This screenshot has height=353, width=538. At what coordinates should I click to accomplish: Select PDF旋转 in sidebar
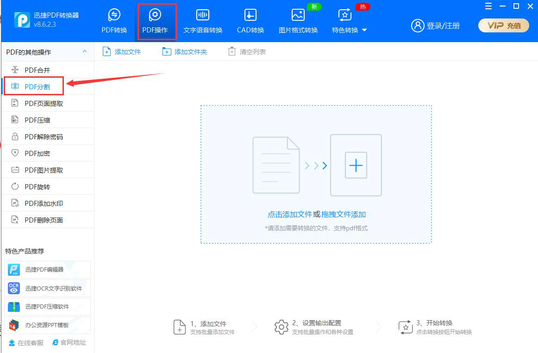(x=48, y=186)
